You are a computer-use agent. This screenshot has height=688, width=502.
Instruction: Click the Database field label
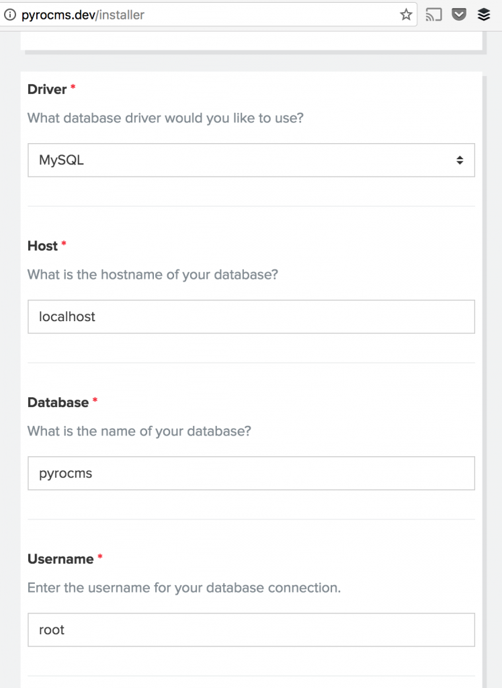click(58, 402)
